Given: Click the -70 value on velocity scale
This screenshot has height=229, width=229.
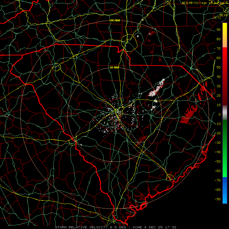Looking at the screenshot, I should [x=218, y=180].
